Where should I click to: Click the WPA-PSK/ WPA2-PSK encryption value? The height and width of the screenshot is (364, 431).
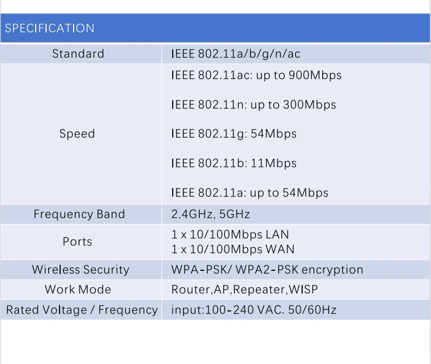click(x=267, y=270)
